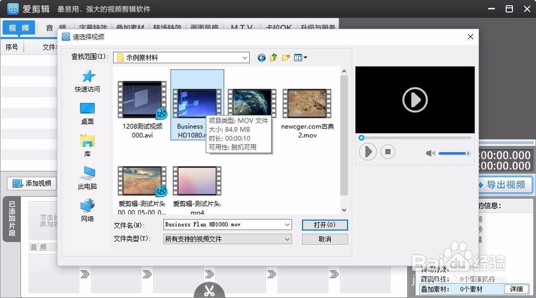Viewport: 536px width, 298px height.
Task: Open Libraries (库) location in sidebar
Action: (x=87, y=146)
